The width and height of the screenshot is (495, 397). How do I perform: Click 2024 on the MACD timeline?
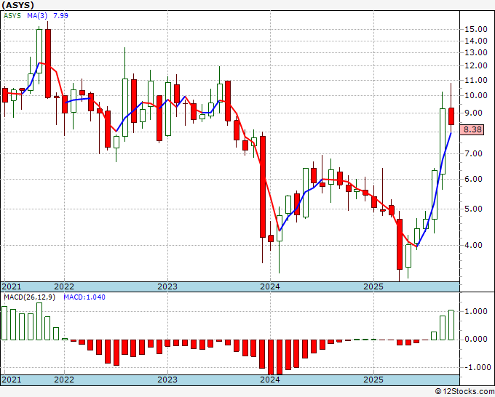(270, 380)
